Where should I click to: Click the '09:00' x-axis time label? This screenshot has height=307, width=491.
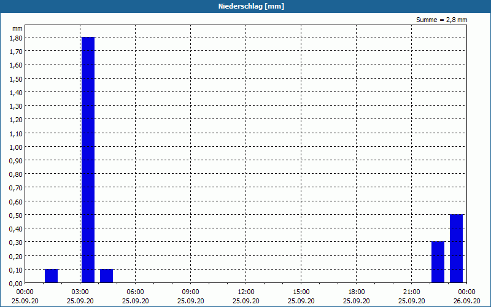[190, 292]
